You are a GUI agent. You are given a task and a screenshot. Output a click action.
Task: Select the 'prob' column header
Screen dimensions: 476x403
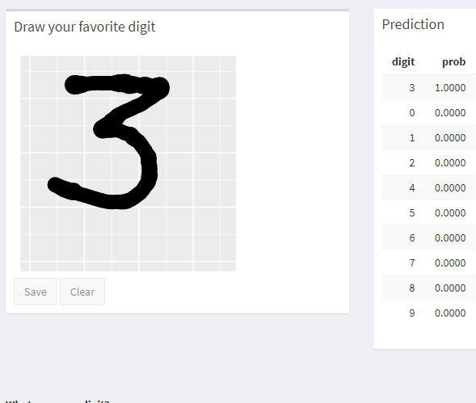pyautogui.click(x=454, y=61)
